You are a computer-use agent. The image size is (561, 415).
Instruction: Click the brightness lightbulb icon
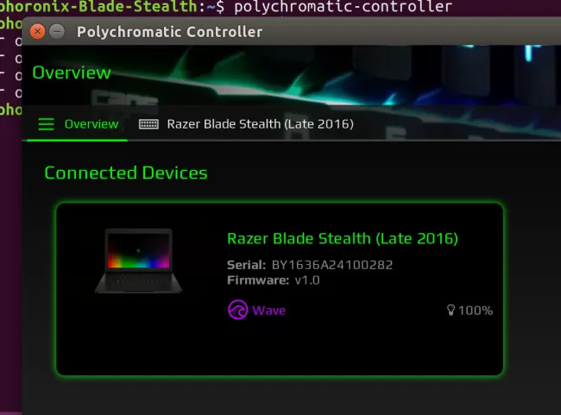pos(451,310)
